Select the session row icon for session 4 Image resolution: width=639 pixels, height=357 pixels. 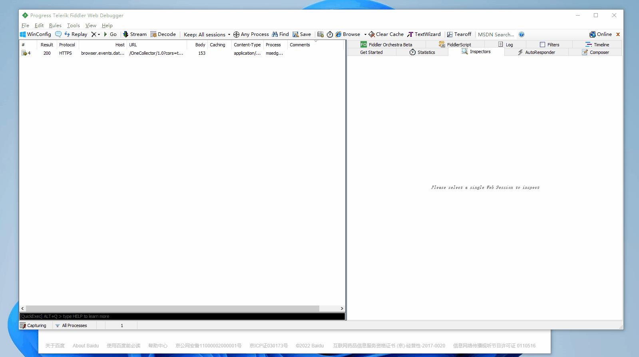click(24, 53)
